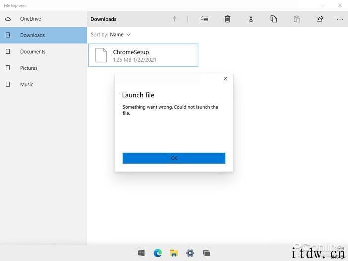Open Settings gear in the taskbar

pos(190,253)
